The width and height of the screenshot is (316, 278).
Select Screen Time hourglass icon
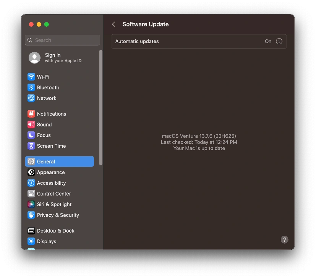pos(31,146)
